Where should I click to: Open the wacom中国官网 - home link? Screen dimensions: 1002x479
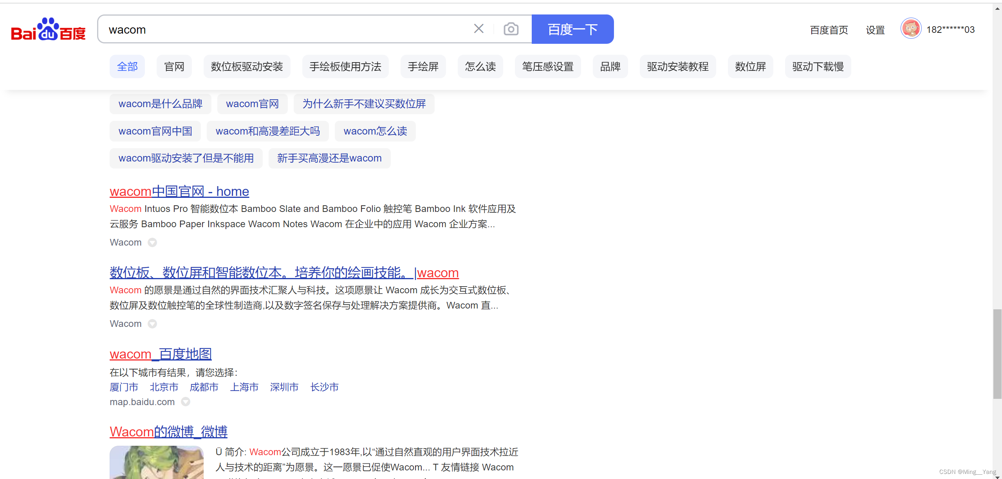point(179,191)
